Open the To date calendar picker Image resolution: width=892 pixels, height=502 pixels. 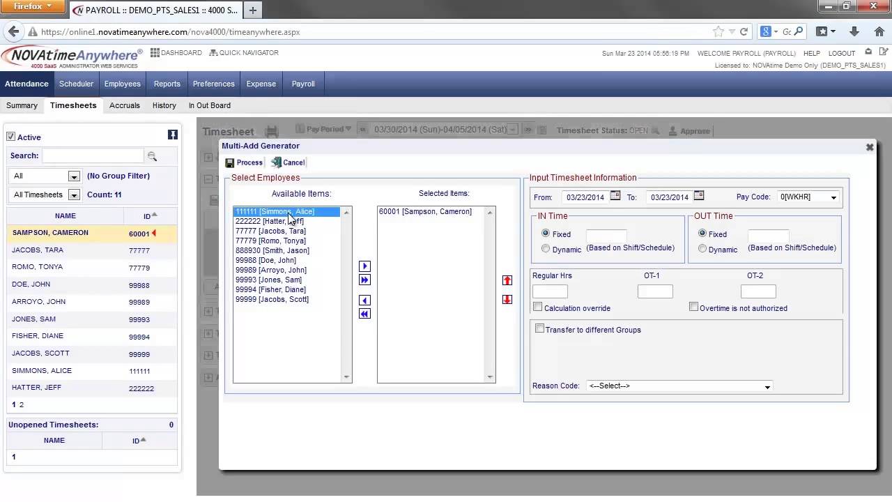coord(699,196)
